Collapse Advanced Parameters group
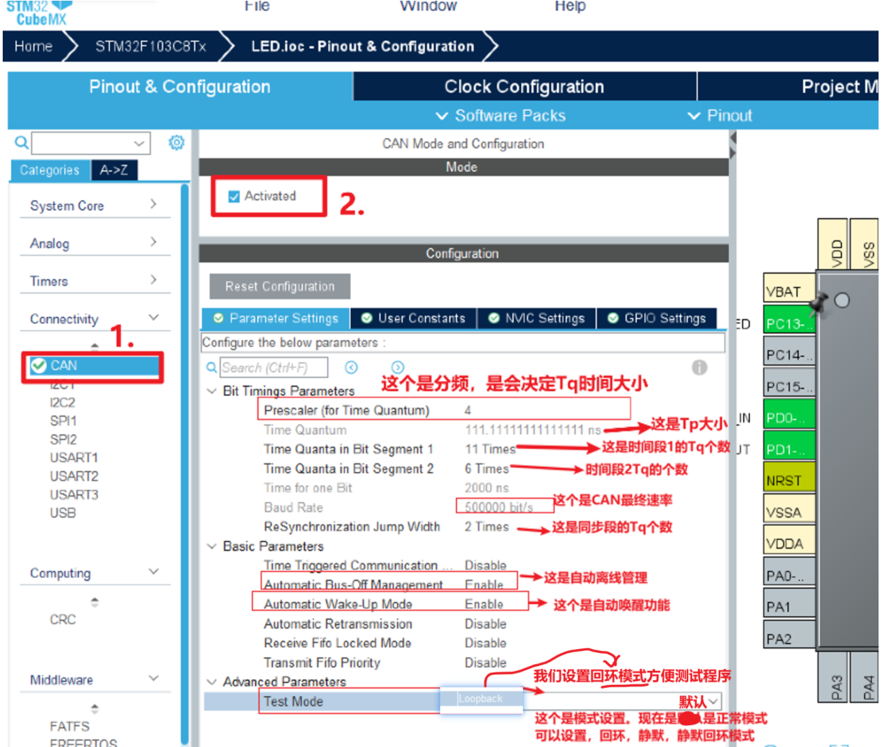This screenshot has height=747, width=884. click(x=211, y=682)
